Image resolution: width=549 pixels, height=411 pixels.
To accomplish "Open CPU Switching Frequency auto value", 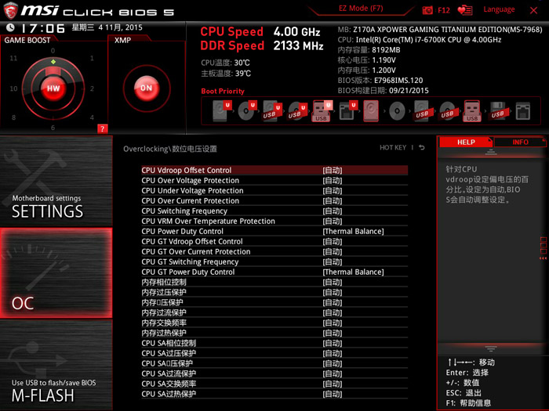I will 332,211.
